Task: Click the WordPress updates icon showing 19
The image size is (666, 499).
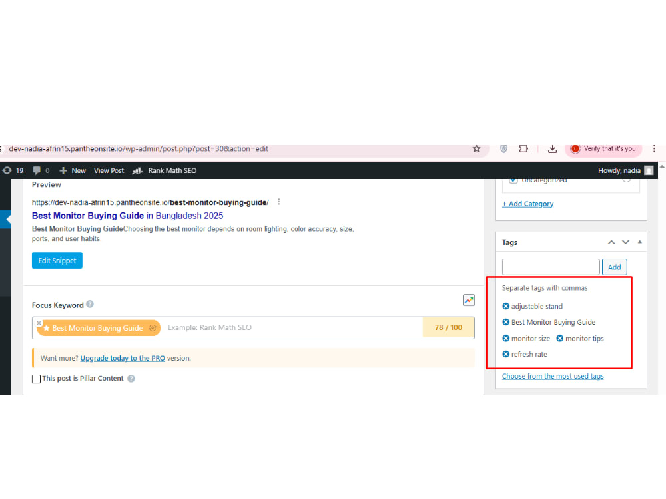Action: (x=13, y=170)
